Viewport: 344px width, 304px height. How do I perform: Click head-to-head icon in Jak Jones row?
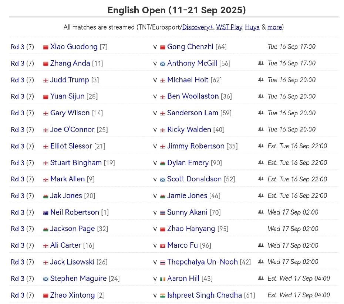(261, 195)
